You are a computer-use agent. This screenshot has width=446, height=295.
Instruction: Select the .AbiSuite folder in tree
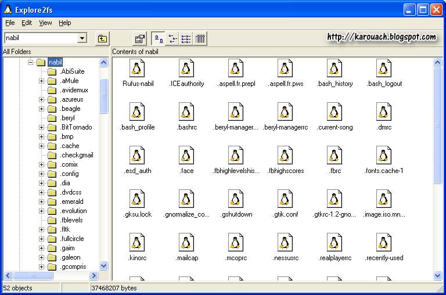tap(72, 71)
